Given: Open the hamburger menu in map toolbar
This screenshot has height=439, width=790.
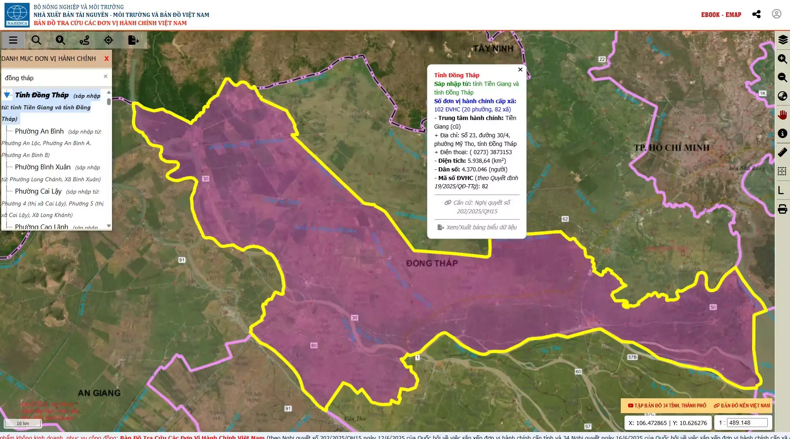Looking at the screenshot, I should click(x=13, y=40).
